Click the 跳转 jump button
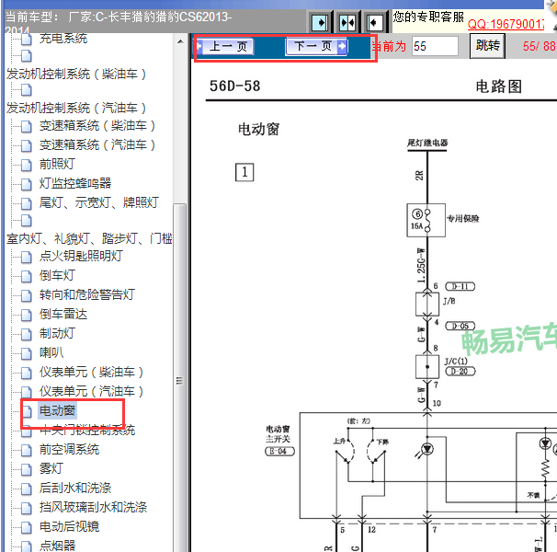The image size is (557, 552). pos(487,46)
